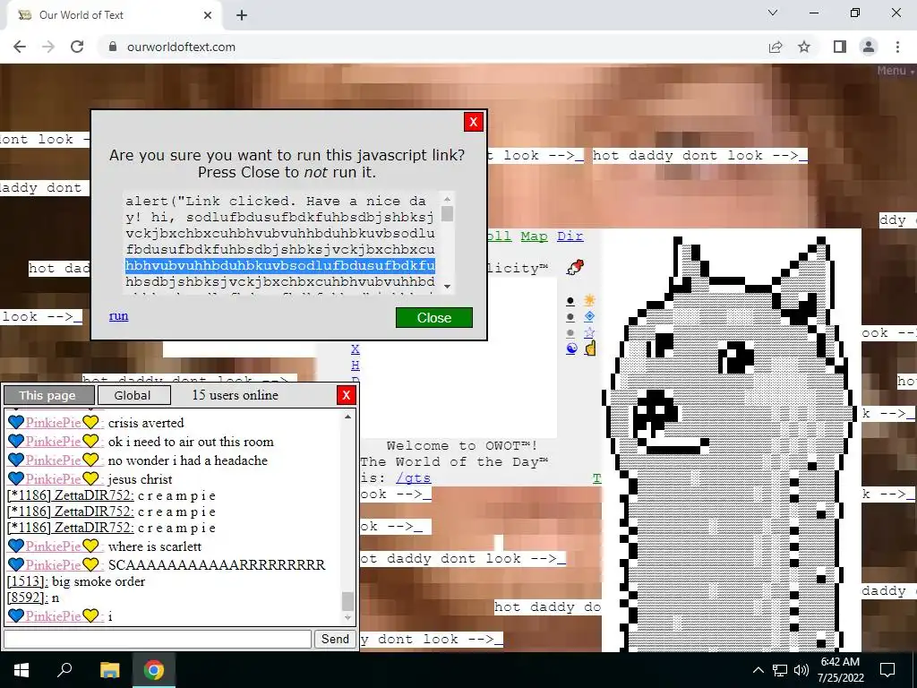Click the candy icon beside the 'licity' text
The height and width of the screenshot is (688, 917).
pos(575,267)
